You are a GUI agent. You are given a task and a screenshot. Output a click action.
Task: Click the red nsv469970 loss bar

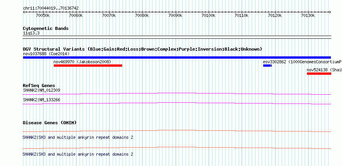[88, 66]
